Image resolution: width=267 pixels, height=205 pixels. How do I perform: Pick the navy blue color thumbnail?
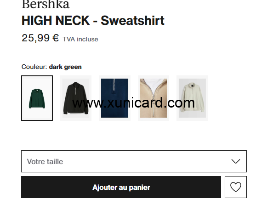(x=114, y=98)
